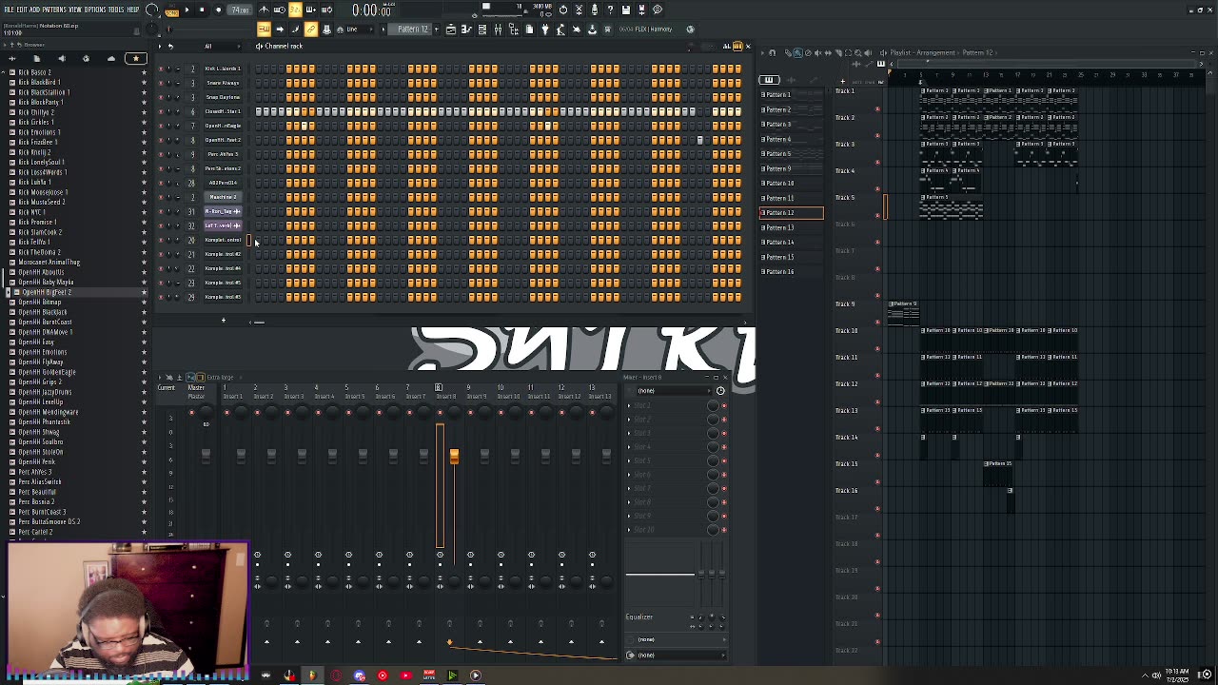
Task: Click the tempo BPM field
Action: click(x=241, y=10)
